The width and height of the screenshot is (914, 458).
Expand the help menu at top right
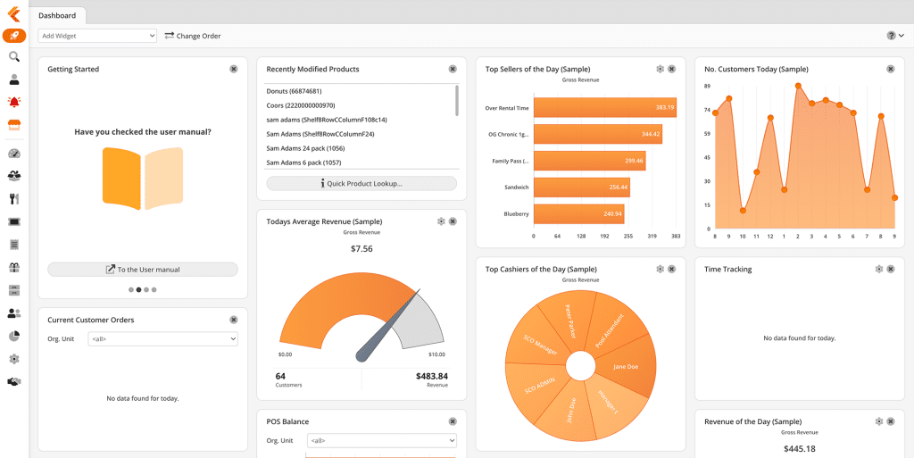tap(895, 36)
